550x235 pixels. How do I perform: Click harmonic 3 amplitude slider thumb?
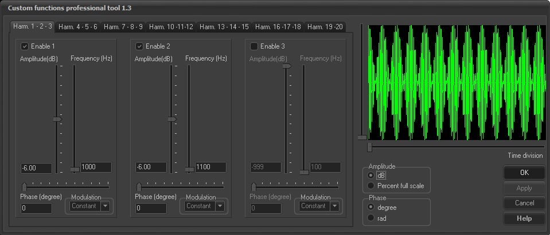point(287,66)
